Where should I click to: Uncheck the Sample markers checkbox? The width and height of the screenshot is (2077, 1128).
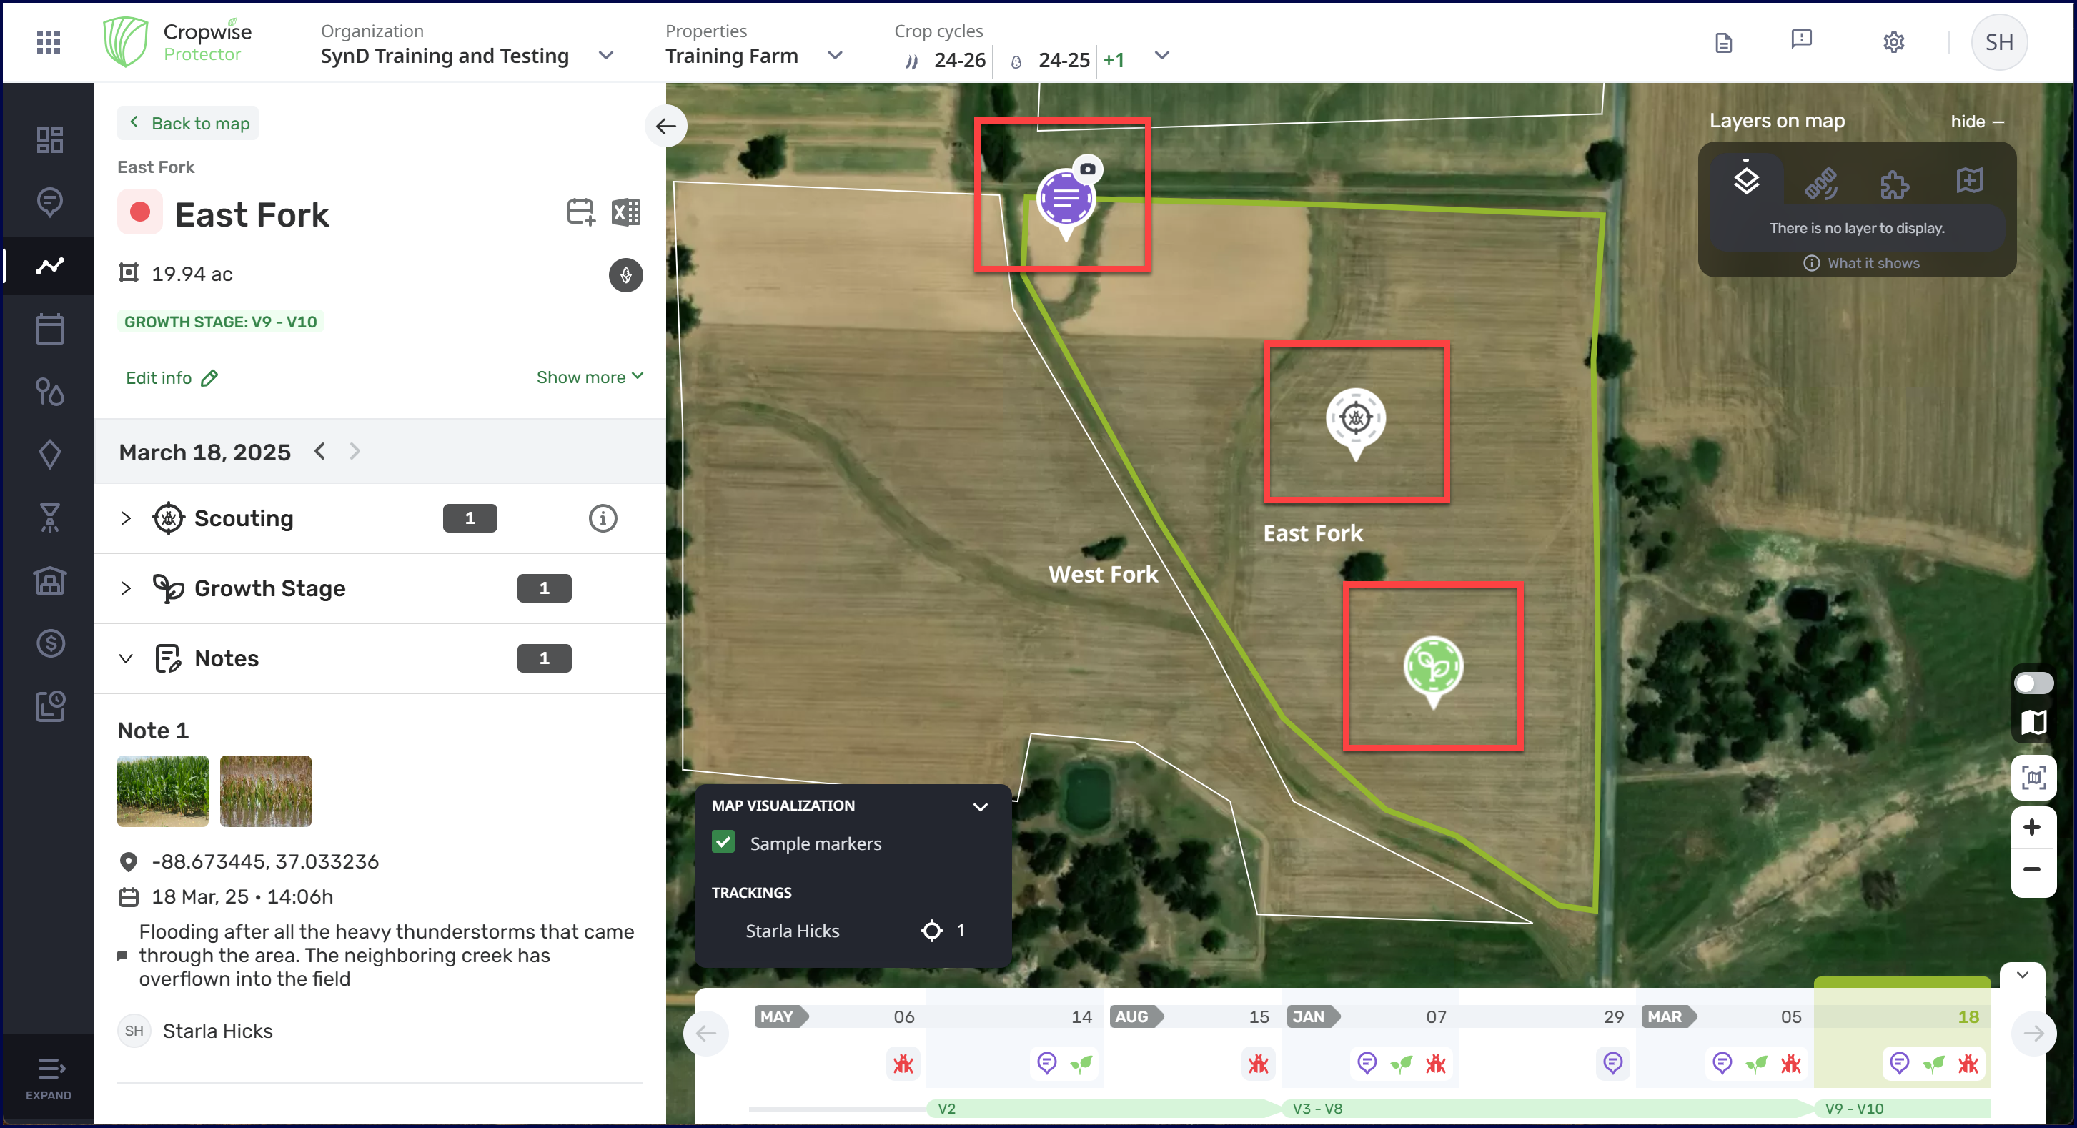click(723, 843)
